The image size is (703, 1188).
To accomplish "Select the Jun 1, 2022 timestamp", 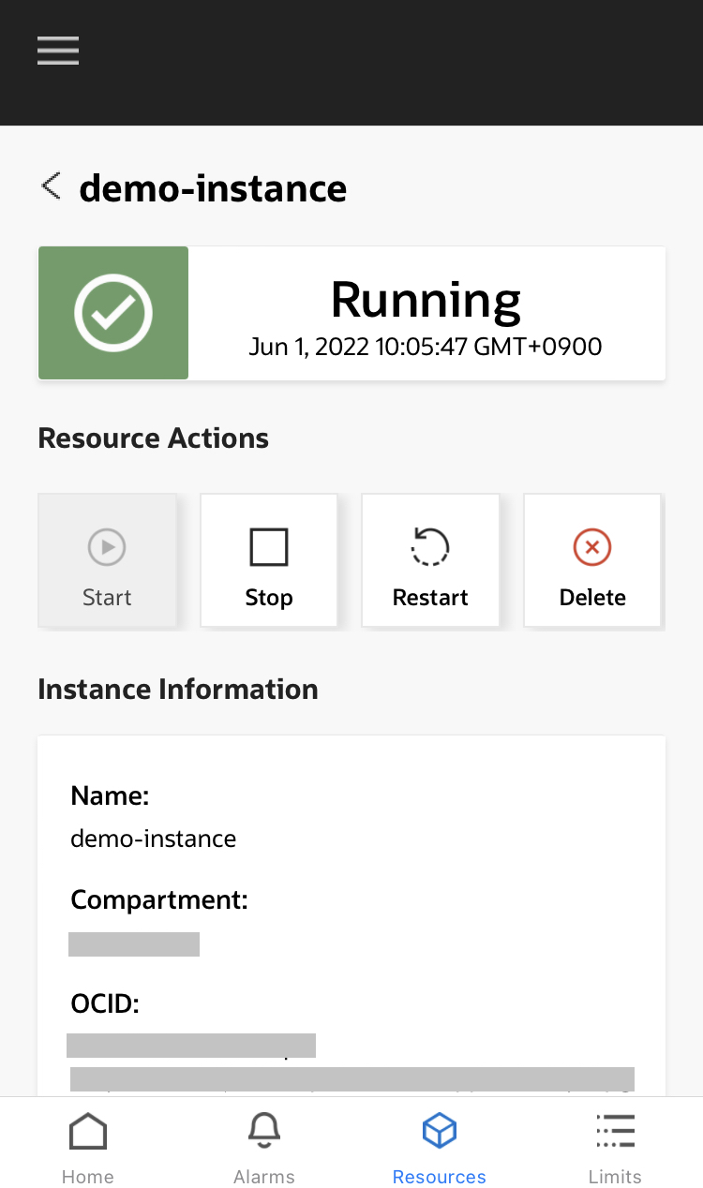I will coord(426,348).
